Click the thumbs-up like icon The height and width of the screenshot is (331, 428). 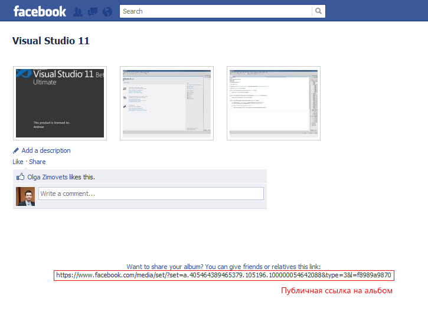(x=20, y=177)
